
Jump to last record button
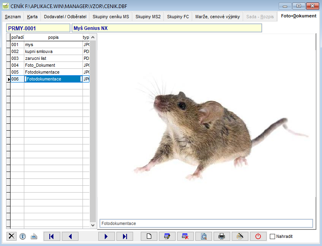(125, 236)
